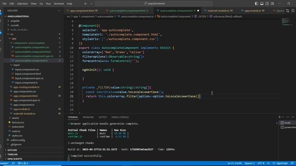Expand the node_modules folder
Screen dimensions: 296x166
coord(18,30)
